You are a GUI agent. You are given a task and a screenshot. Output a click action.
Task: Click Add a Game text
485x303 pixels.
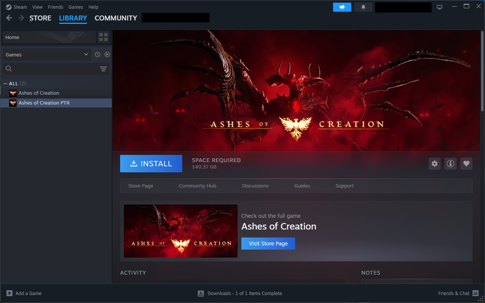pos(28,293)
